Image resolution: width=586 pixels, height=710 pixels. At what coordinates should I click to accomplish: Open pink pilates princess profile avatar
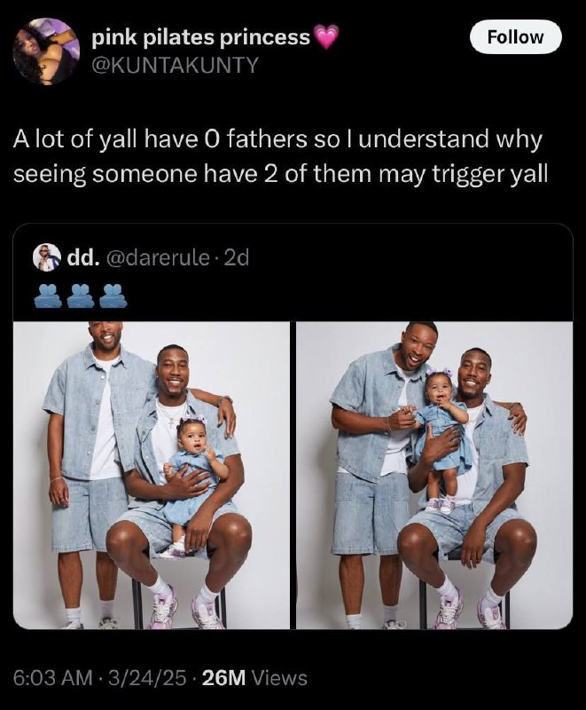pos(46,51)
